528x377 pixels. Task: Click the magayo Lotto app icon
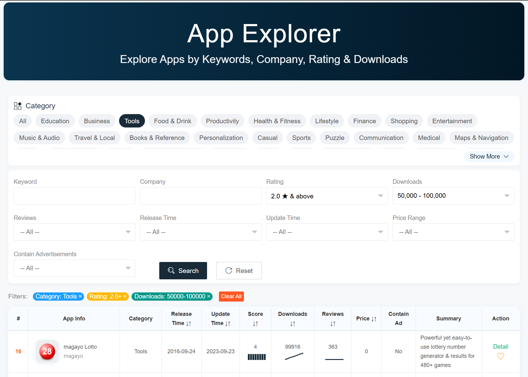click(47, 351)
